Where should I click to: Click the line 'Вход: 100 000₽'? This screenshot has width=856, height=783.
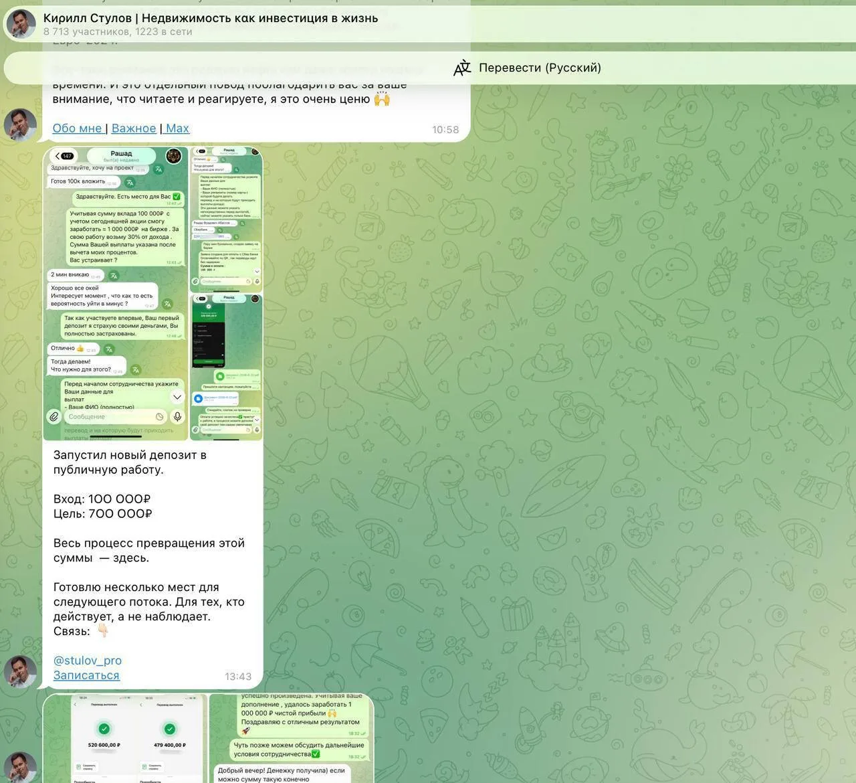click(x=102, y=499)
